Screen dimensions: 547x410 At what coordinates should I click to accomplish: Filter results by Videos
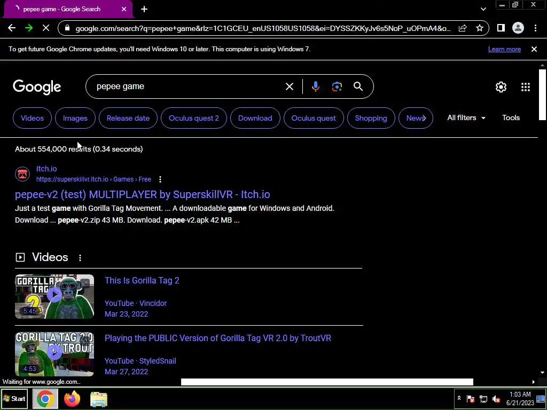point(32,118)
